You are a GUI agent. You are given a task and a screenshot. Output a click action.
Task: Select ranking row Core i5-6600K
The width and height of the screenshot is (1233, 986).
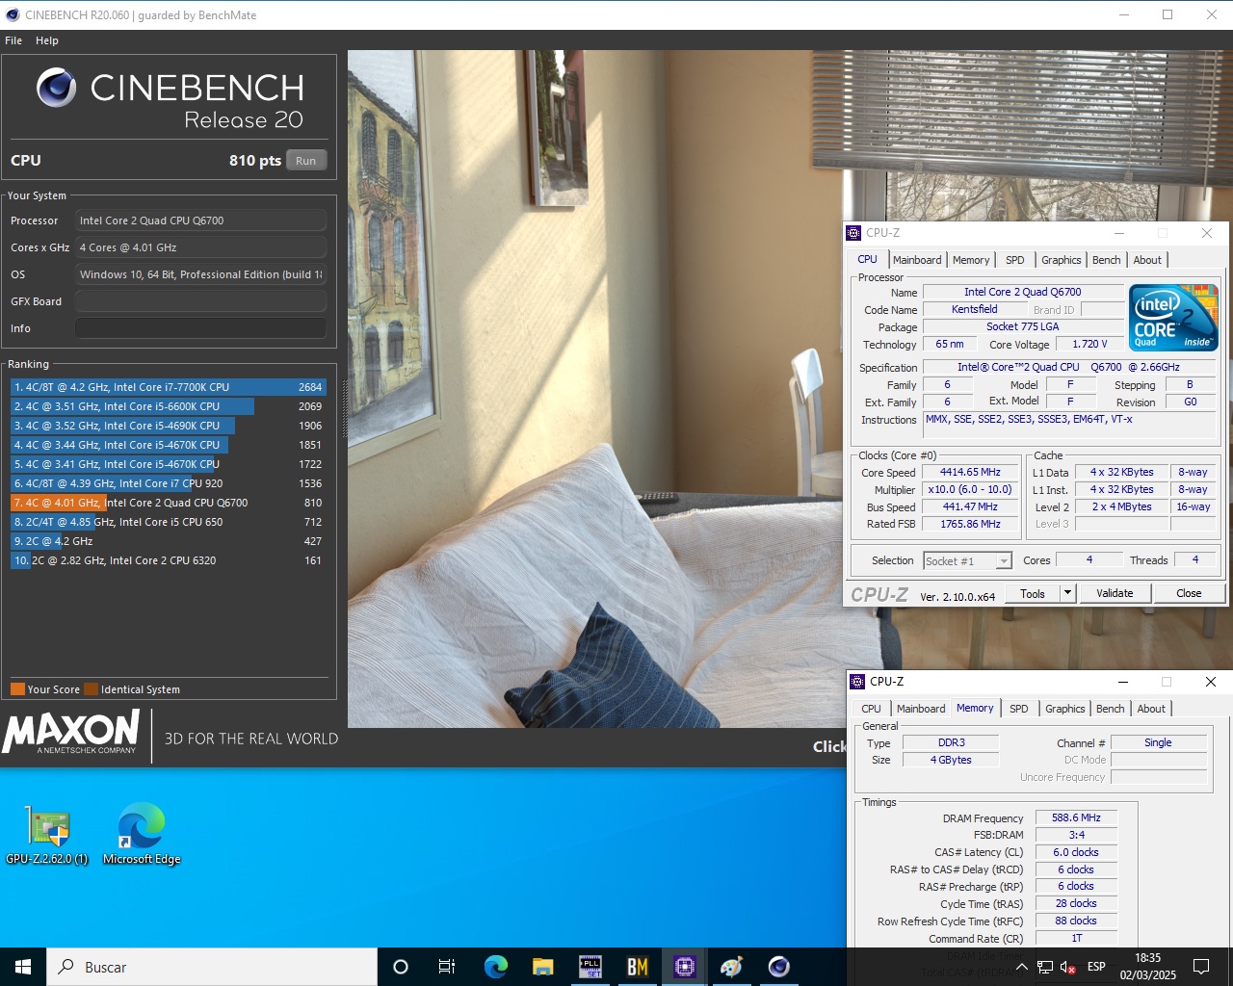[169, 406]
